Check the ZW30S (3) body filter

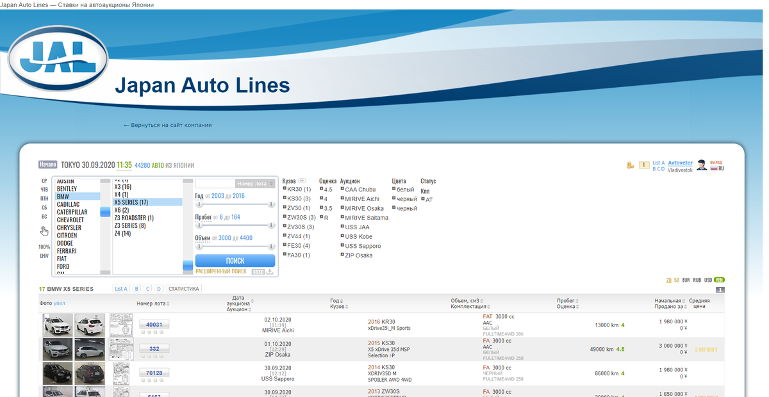pyautogui.click(x=299, y=218)
